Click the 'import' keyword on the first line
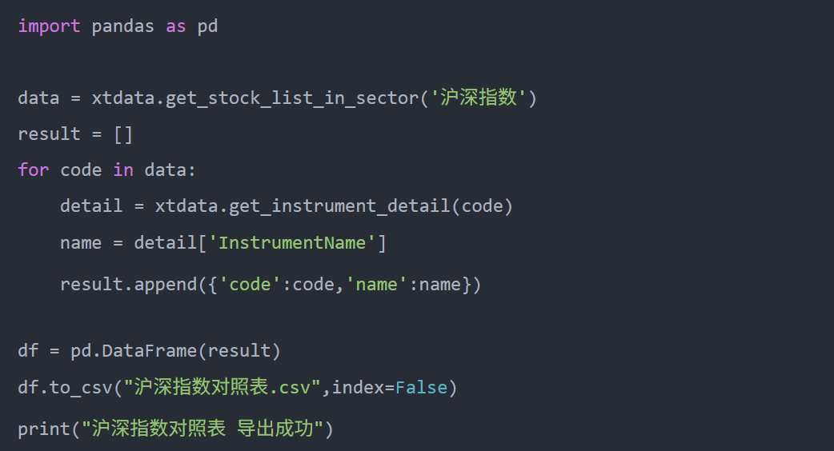This screenshot has width=834, height=451. pyautogui.click(x=49, y=26)
